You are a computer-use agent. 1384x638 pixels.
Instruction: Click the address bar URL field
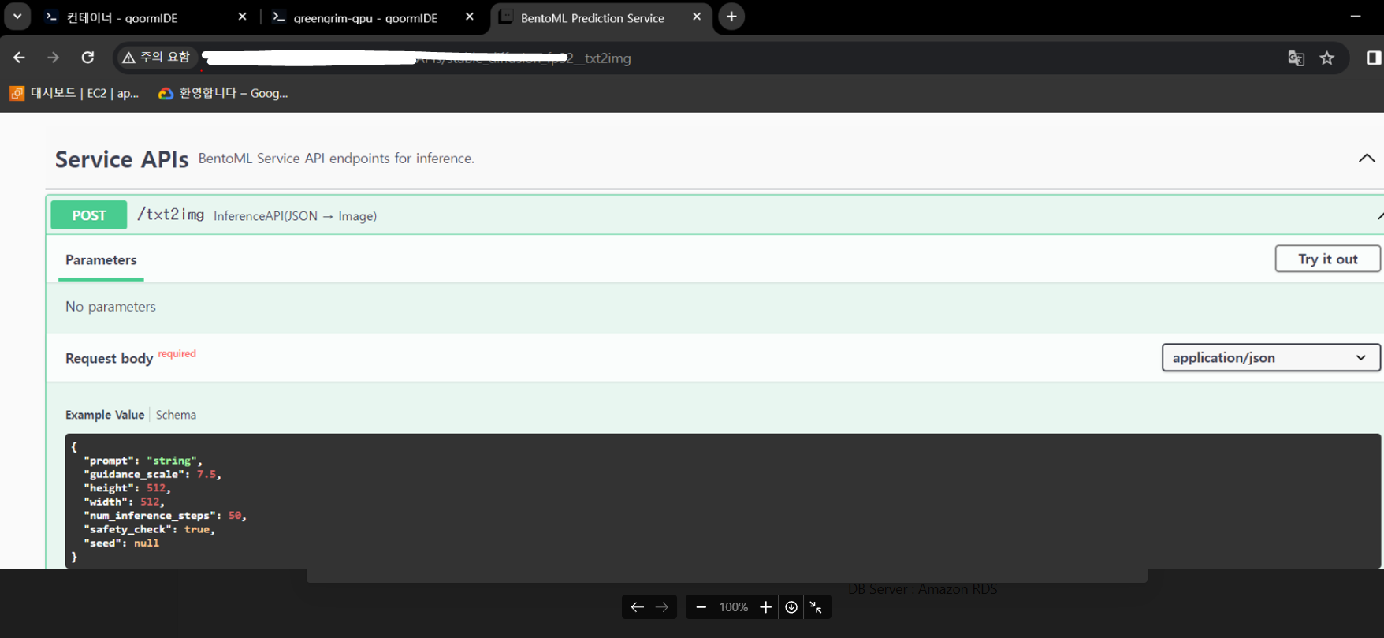tap(733, 58)
